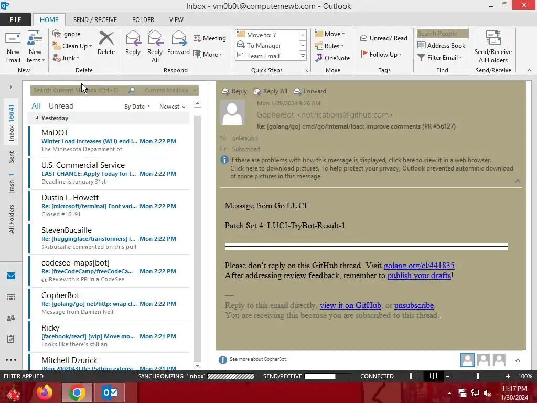Switch to the SEND / RECEIVE tab
Screen dimensions: 537x403
pyautogui.click(x=95, y=20)
